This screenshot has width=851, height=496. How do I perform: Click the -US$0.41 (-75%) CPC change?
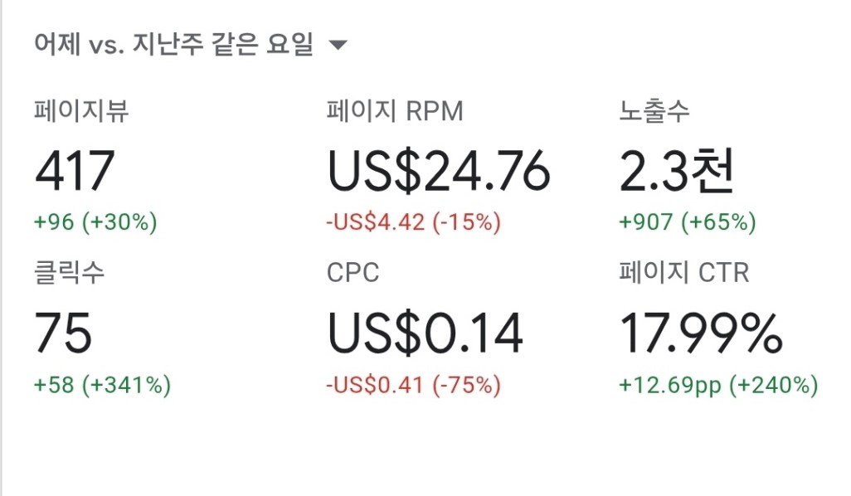pos(413,385)
